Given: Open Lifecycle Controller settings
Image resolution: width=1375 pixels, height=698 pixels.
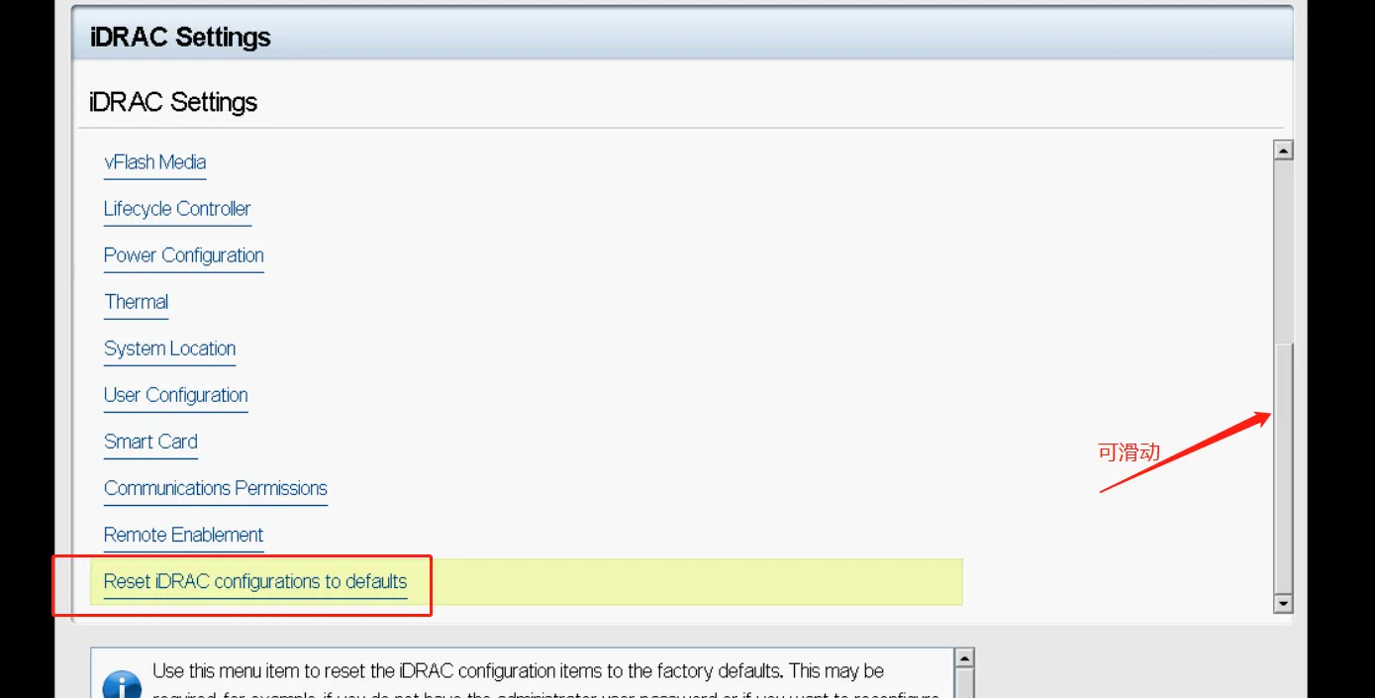Looking at the screenshot, I should click(x=177, y=209).
